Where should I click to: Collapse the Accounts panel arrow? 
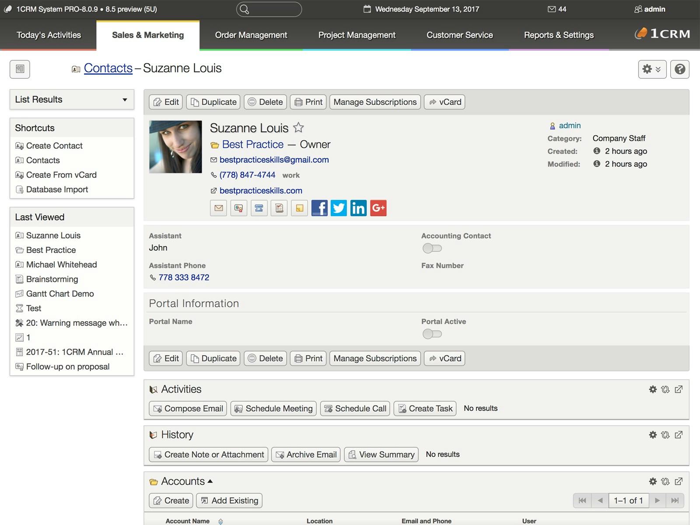tap(210, 481)
